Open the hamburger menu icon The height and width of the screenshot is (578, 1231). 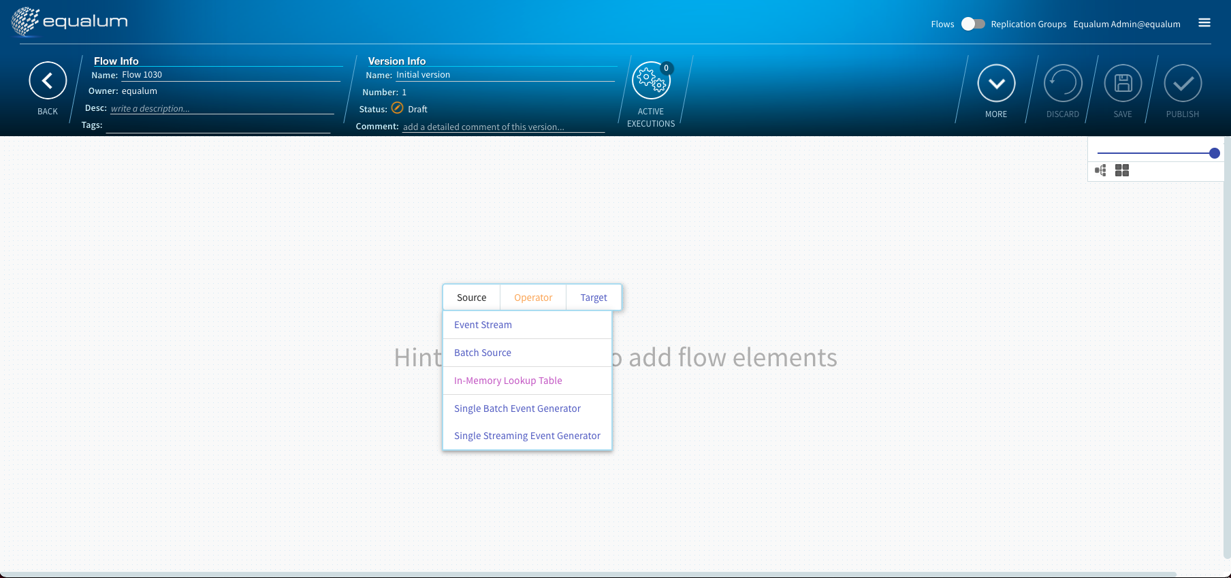tap(1204, 22)
